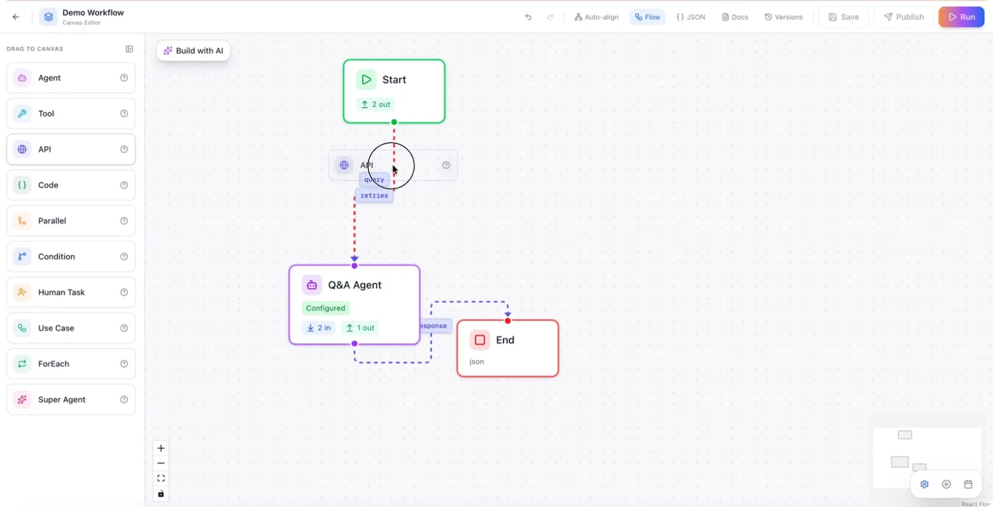
Task: Open help for the Super Agent block
Action: 124,400
